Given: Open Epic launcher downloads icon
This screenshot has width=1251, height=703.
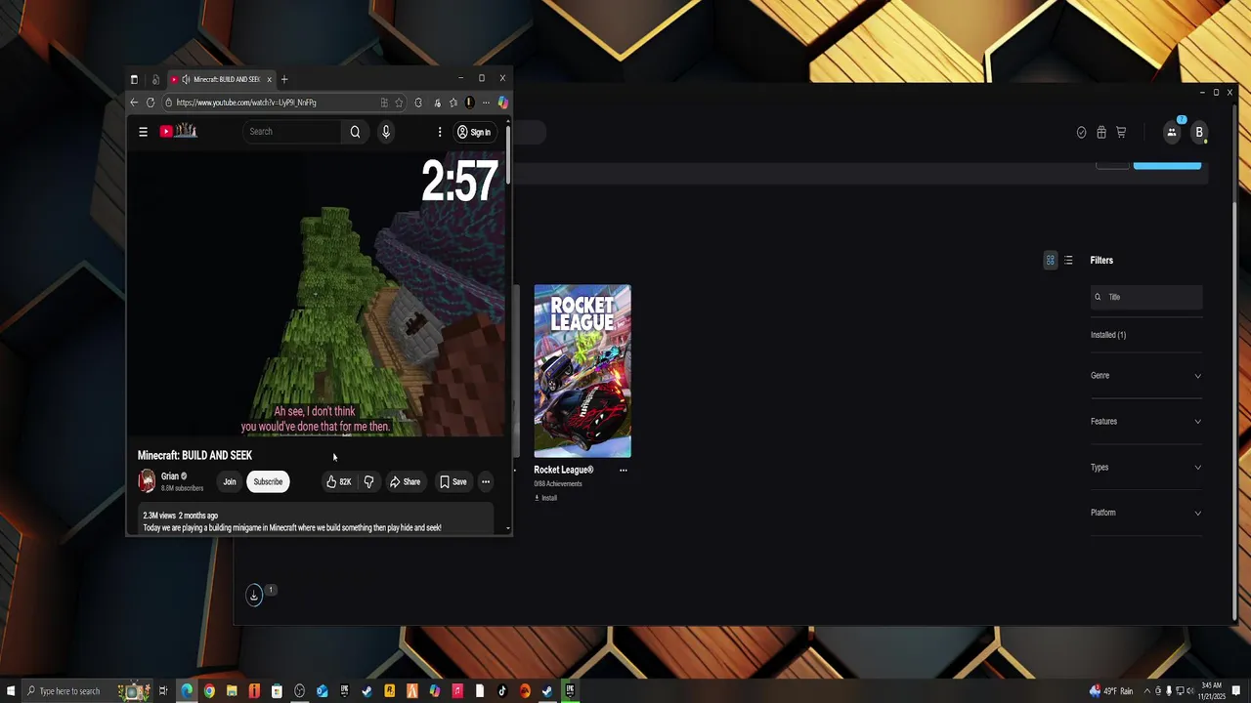Looking at the screenshot, I should [x=254, y=595].
